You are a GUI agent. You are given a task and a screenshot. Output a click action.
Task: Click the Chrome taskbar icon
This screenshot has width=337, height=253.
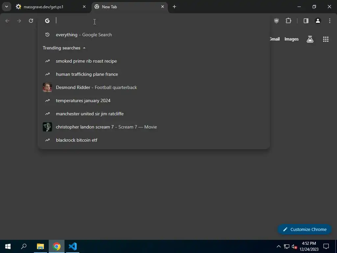coord(57,246)
